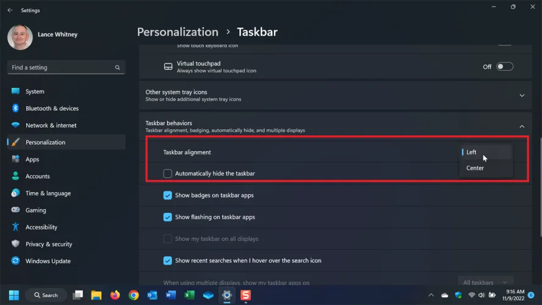542x305 pixels.
Task: Check Automatically hide the taskbar
Action: coord(168,174)
